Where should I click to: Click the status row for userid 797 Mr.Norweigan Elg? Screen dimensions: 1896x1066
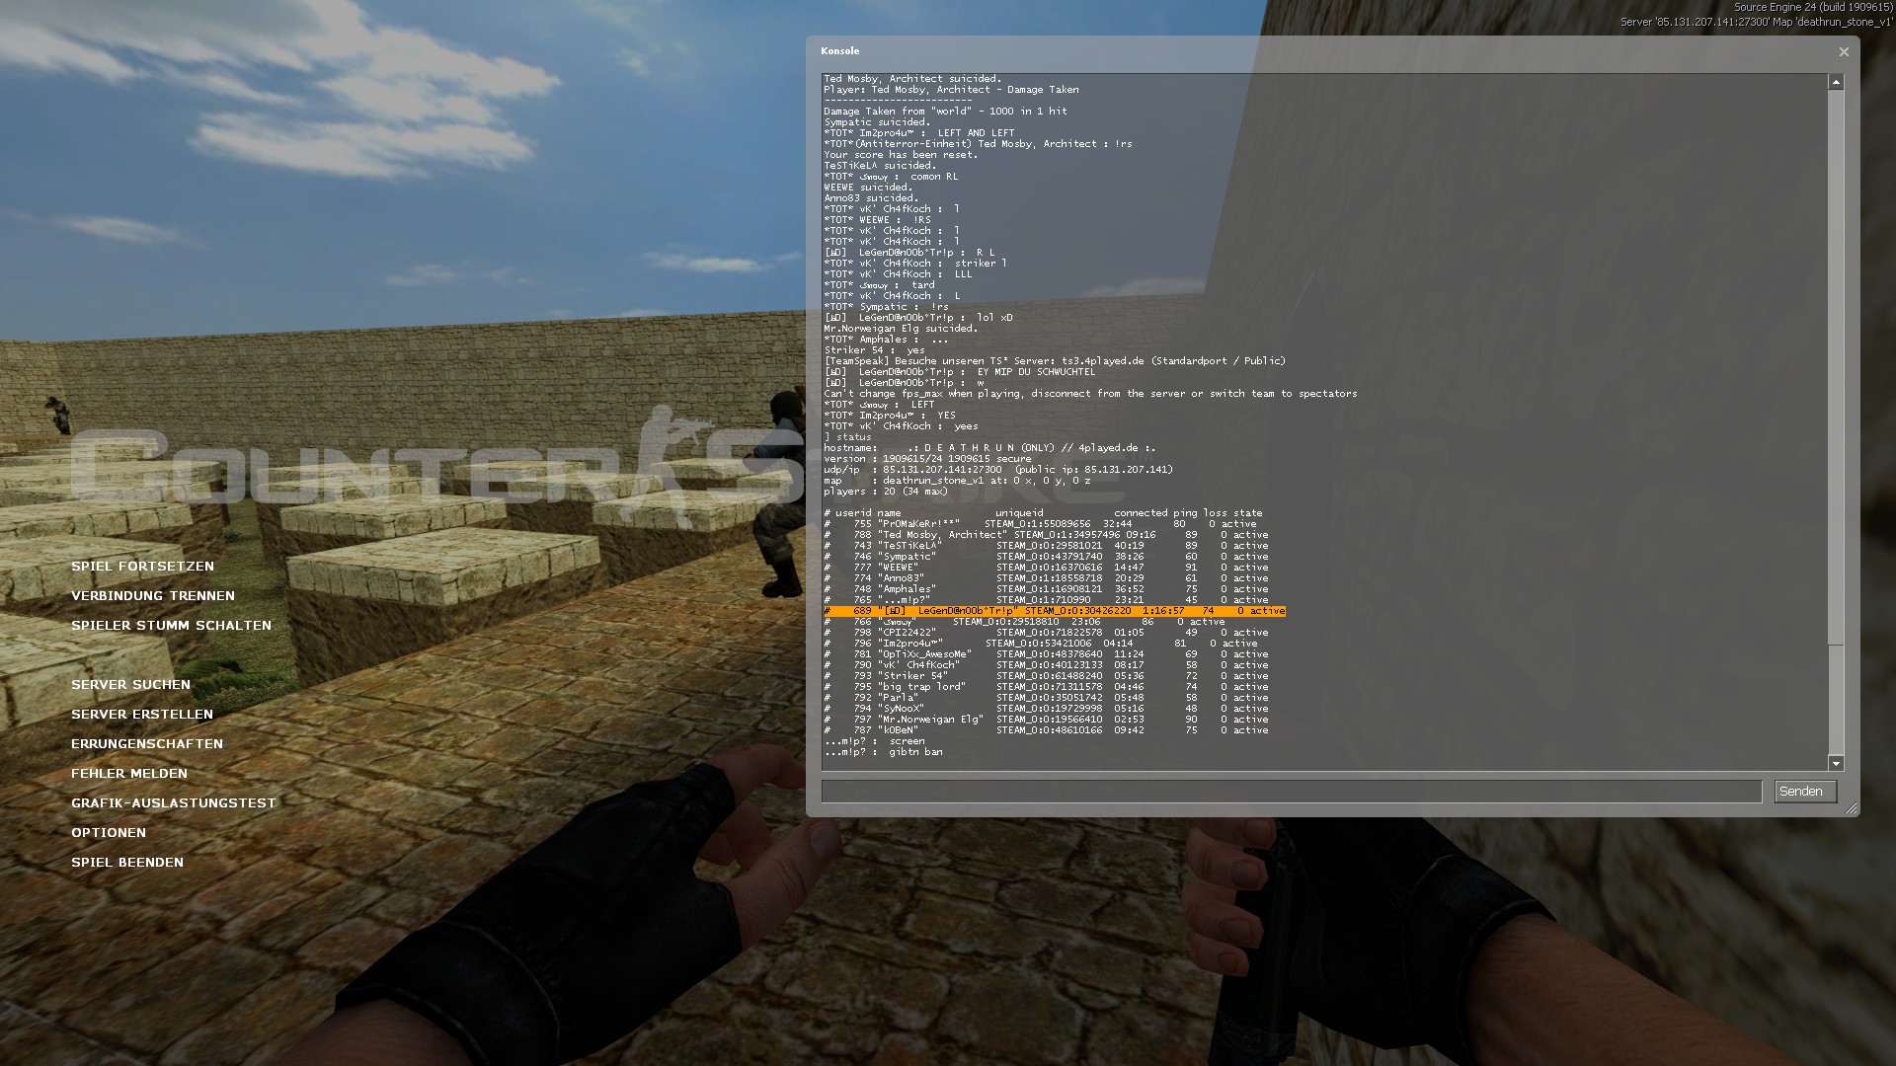(1046, 720)
